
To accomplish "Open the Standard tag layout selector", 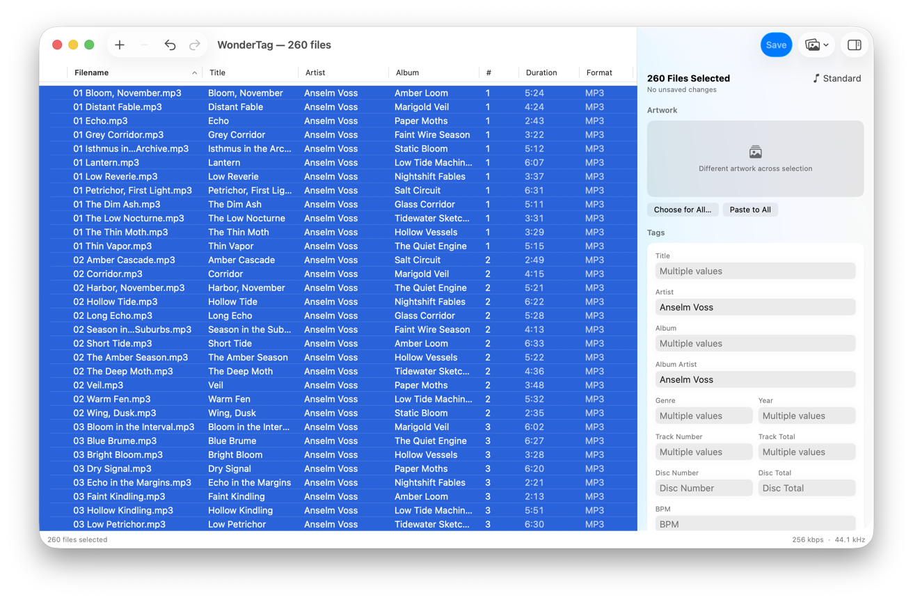I will 837,79.
